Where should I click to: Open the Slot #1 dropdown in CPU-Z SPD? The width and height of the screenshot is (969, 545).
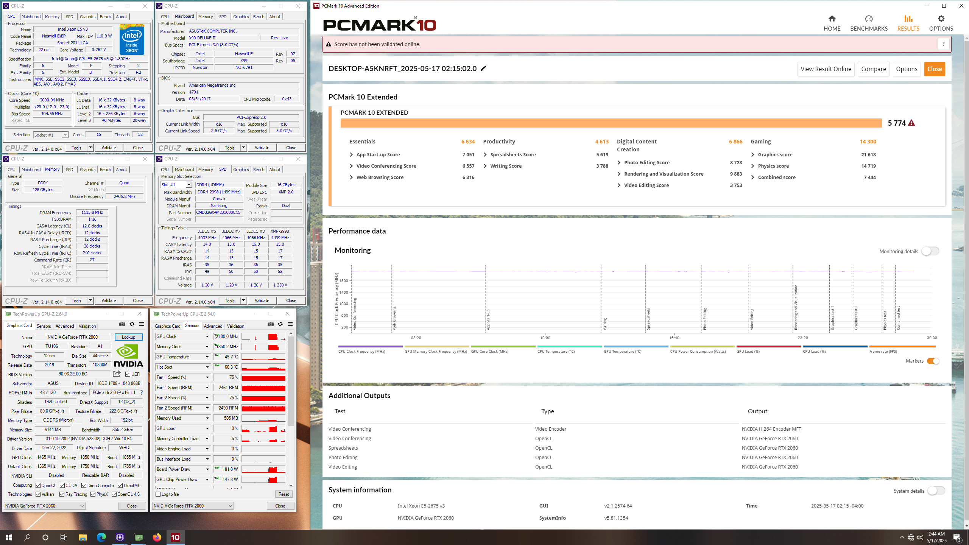176,185
